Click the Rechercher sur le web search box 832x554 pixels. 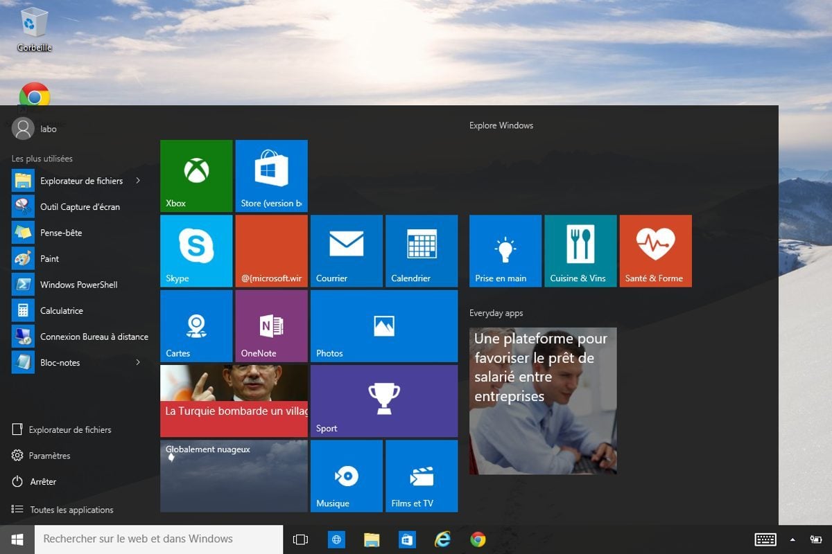pos(159,539)
